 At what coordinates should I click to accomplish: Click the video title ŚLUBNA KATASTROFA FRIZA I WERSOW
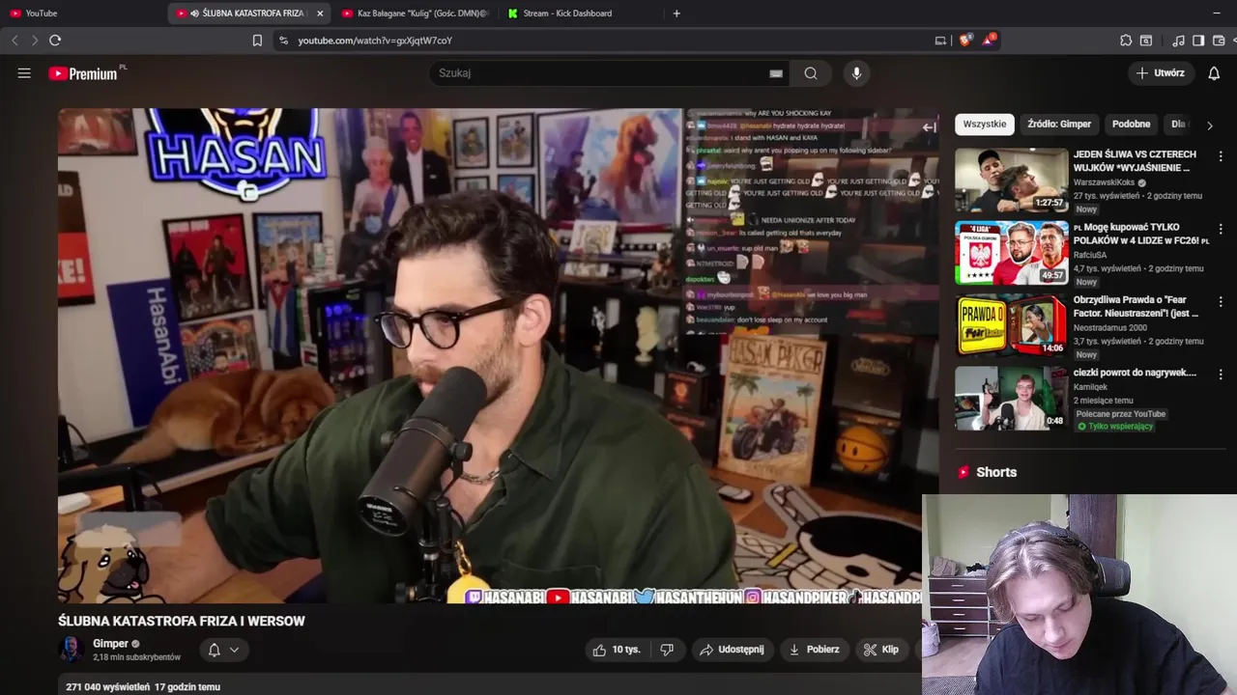pos(182,622)
